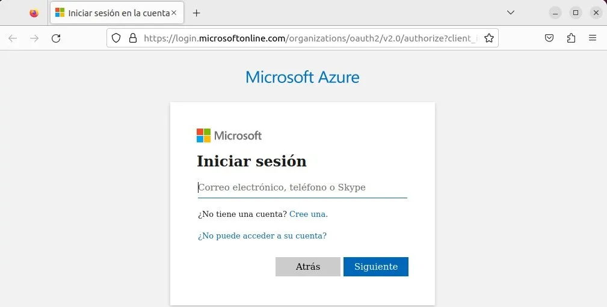Go back one page with the toolbar arrow

tap(13, 38)
